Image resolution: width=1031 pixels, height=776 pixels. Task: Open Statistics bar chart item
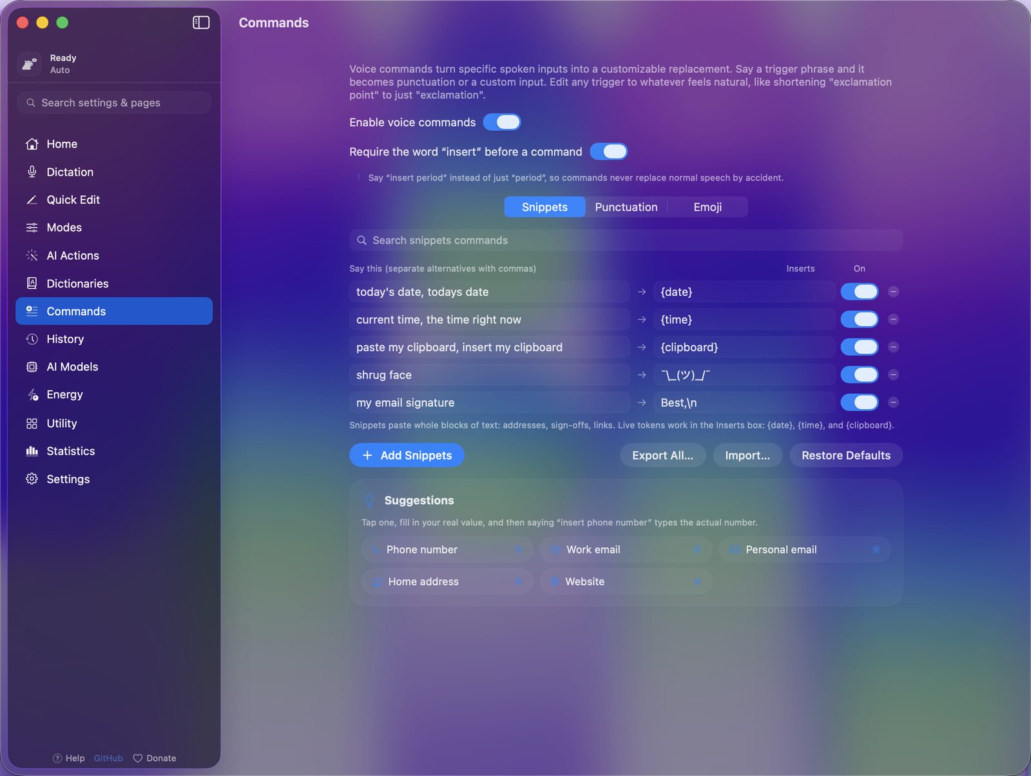tap(114, 451)
